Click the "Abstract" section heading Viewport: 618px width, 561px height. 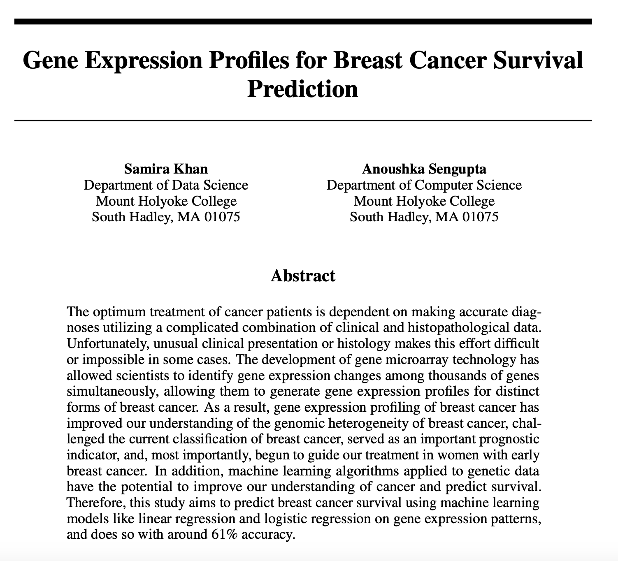coord(303,276)
